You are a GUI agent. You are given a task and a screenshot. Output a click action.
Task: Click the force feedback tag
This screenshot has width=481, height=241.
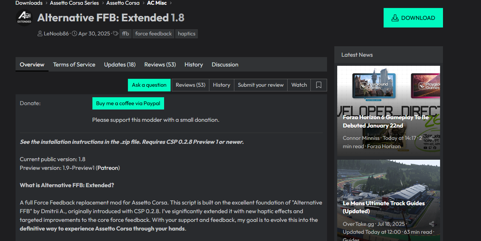click(154, 34)
